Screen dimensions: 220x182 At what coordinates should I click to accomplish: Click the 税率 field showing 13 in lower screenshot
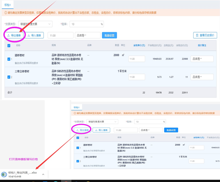click(150, 122)
